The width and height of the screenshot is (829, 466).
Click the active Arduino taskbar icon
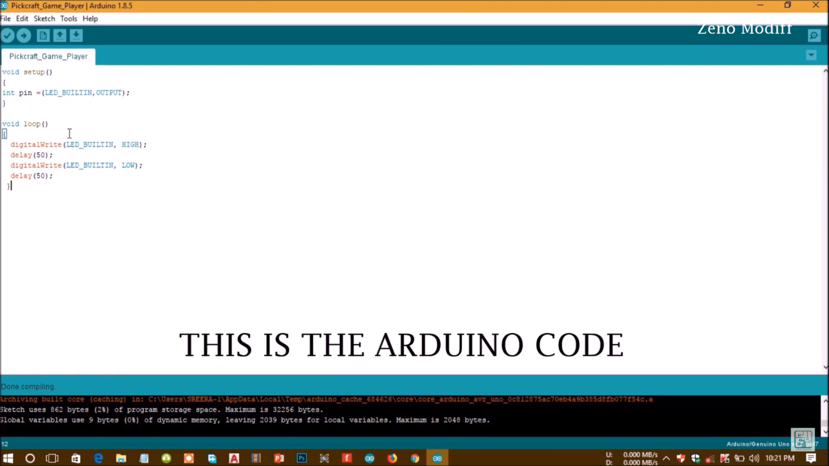[437, 458]
